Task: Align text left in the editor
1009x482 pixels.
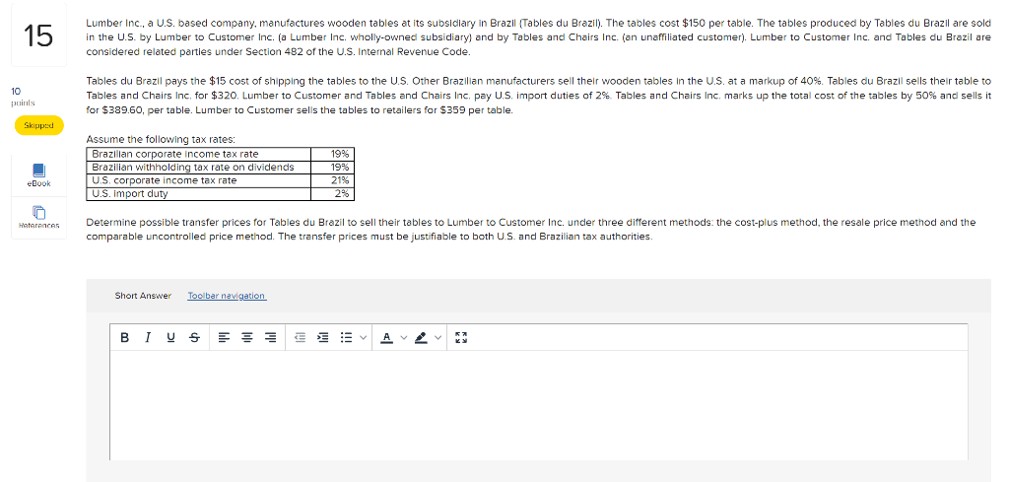Action: (224, 337)
